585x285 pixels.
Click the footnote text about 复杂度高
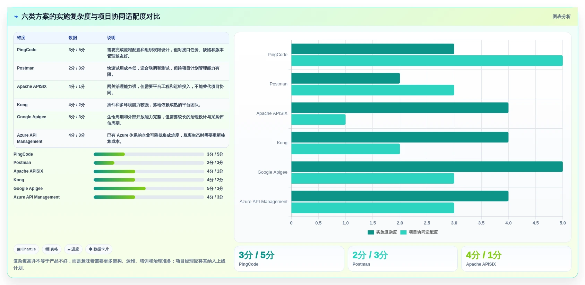(119, 265)
